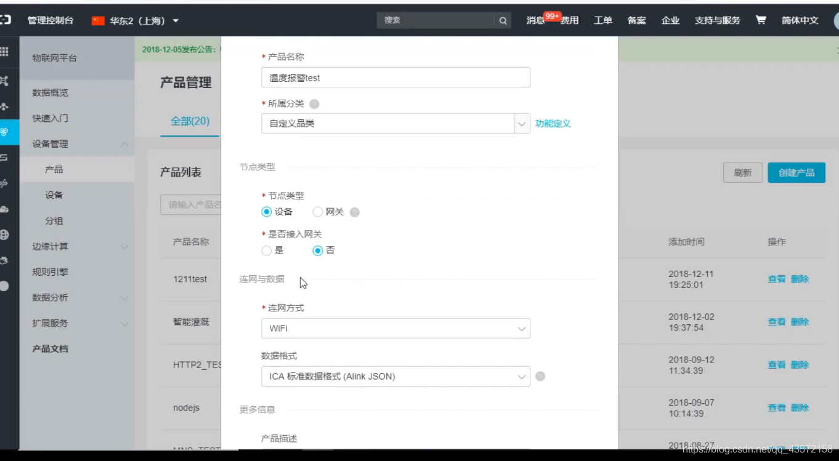Click the 添加时间 column header

point(686,242)
